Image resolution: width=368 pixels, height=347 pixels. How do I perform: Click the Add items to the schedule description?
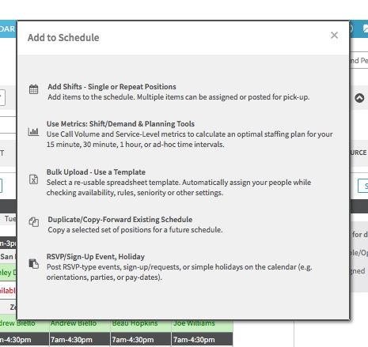[179, 97]
